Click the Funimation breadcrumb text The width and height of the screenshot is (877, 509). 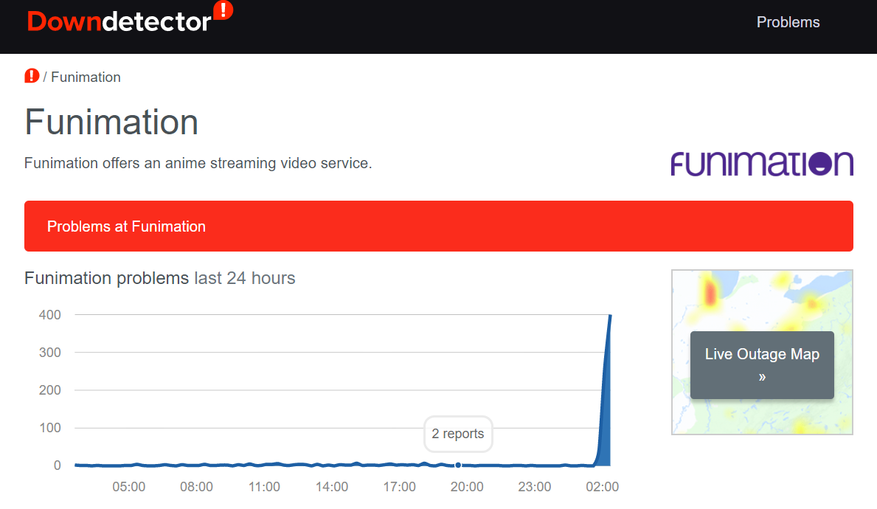pos(86,77)
